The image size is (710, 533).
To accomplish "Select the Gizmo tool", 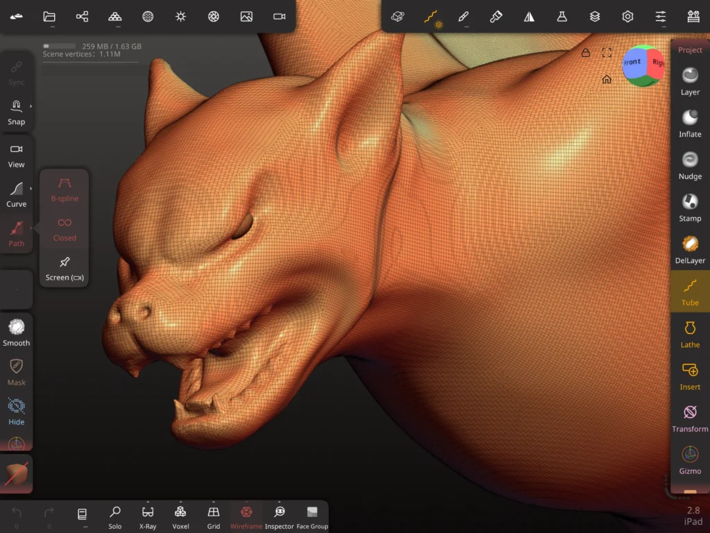I will (x=690, y=461).
